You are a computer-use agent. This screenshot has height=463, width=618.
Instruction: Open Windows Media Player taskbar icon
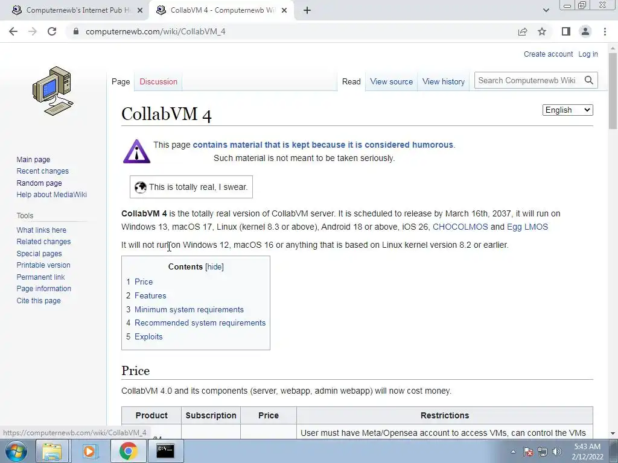(89, 451)
